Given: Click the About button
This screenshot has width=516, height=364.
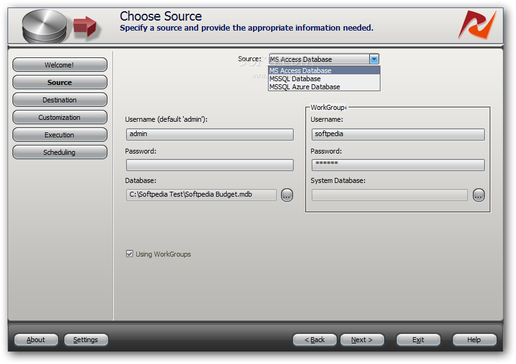Looking at the screenshot, I should [36, 340].
